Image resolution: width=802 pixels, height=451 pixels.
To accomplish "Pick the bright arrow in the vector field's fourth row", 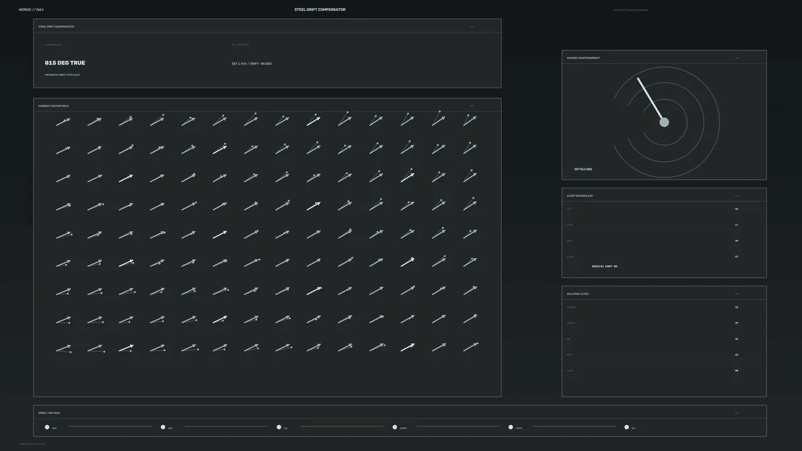I will click(314, 205).
